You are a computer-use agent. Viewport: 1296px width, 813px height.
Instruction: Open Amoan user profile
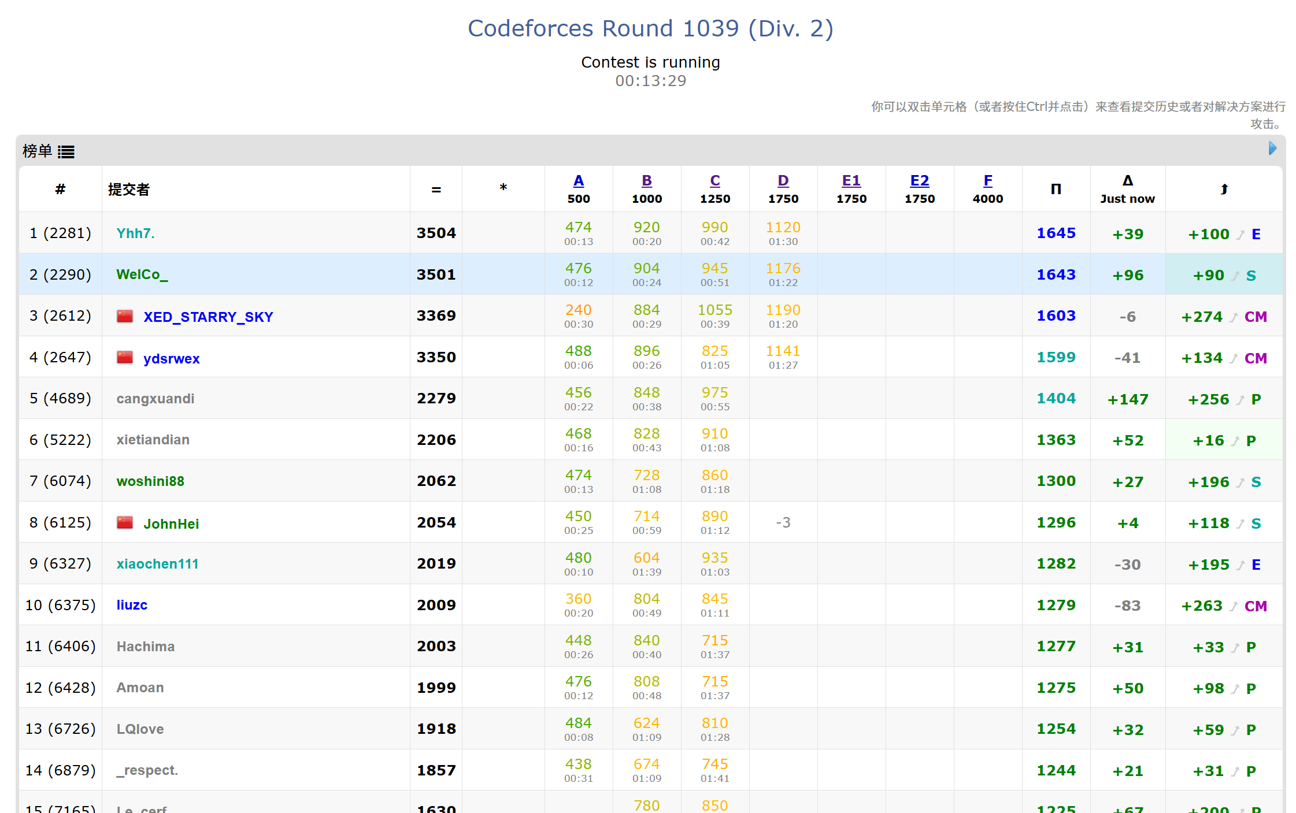(x=140, y=688)
